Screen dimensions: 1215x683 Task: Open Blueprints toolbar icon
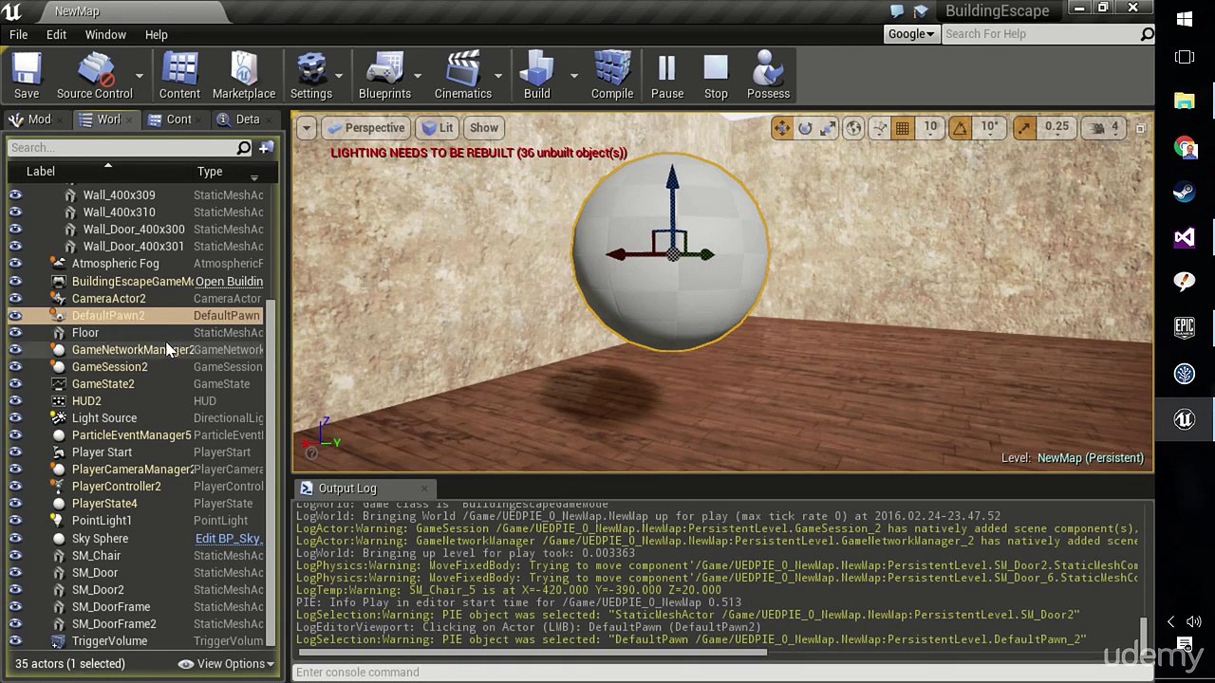tap(384, 76)
